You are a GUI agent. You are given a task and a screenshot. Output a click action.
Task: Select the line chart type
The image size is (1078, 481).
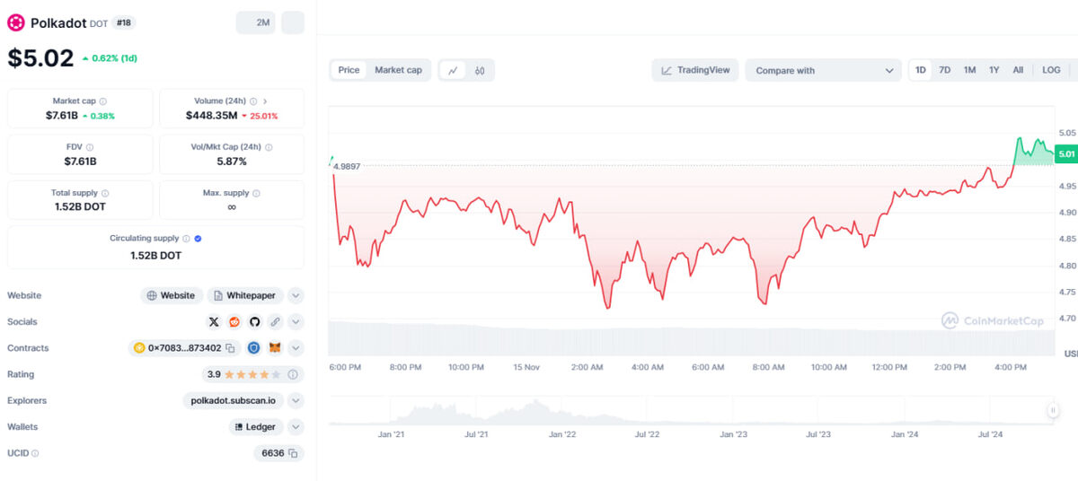point(453,70)
